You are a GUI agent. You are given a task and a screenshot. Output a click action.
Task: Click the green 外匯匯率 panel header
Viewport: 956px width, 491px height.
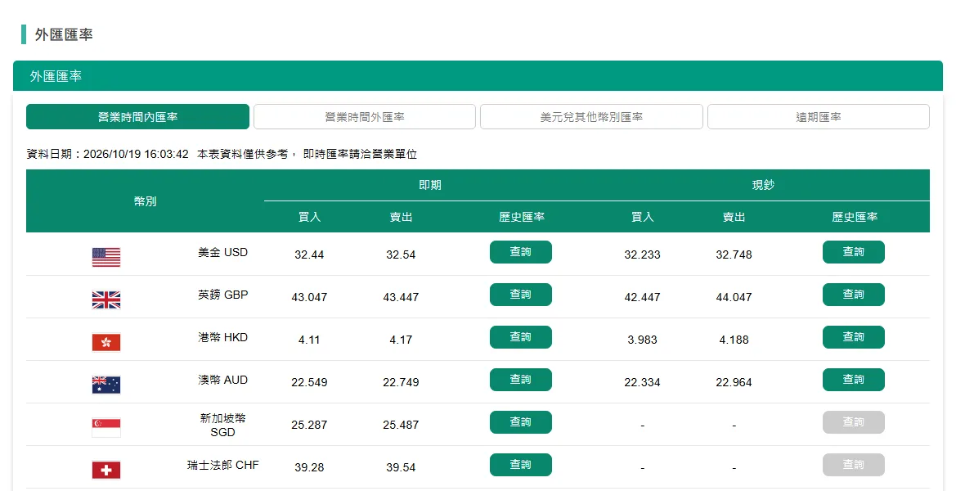point(478,76)
